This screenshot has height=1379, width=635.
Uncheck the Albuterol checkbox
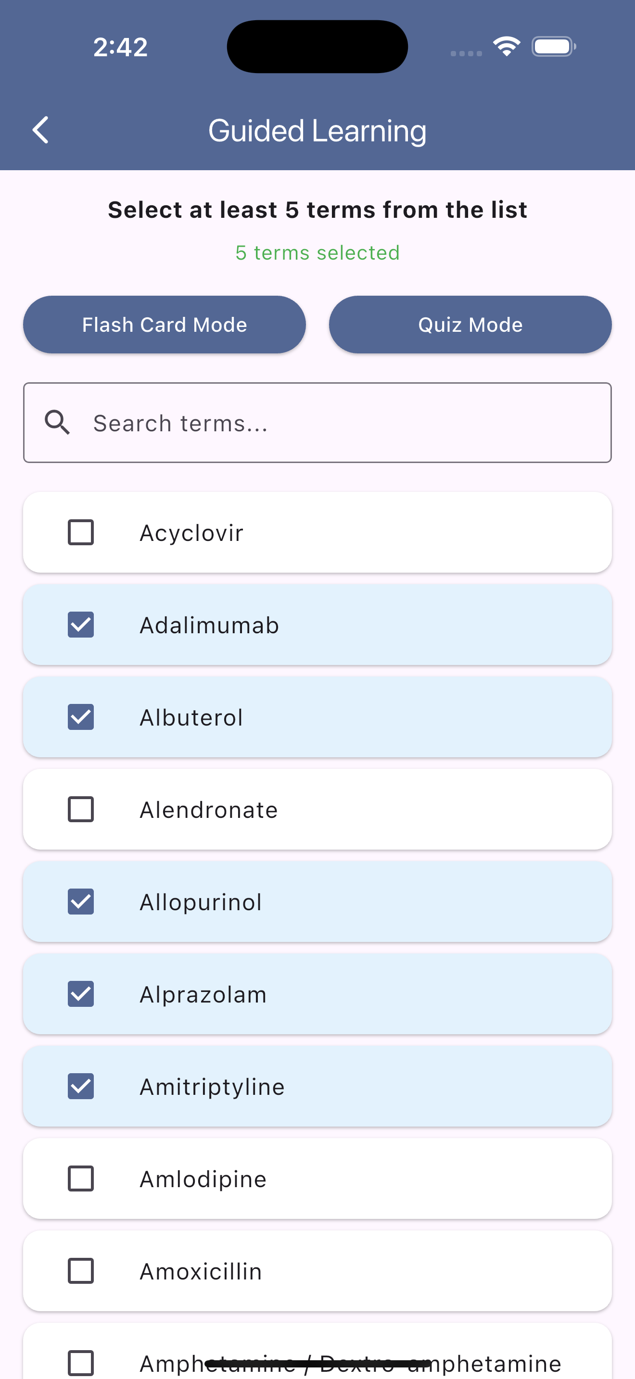pyautogui.click(x=81, y=717)
